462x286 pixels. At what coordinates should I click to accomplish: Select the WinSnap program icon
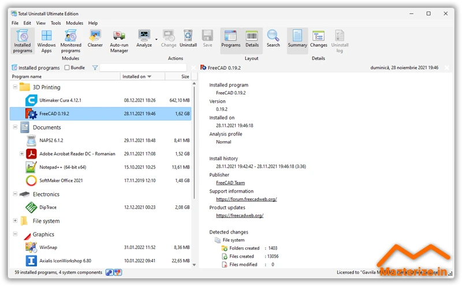point(31,247)
